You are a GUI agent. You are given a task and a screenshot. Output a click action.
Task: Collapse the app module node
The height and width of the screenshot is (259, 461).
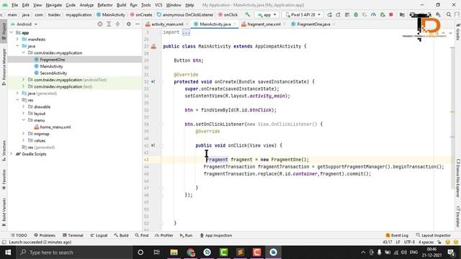(x=12, y=32)
